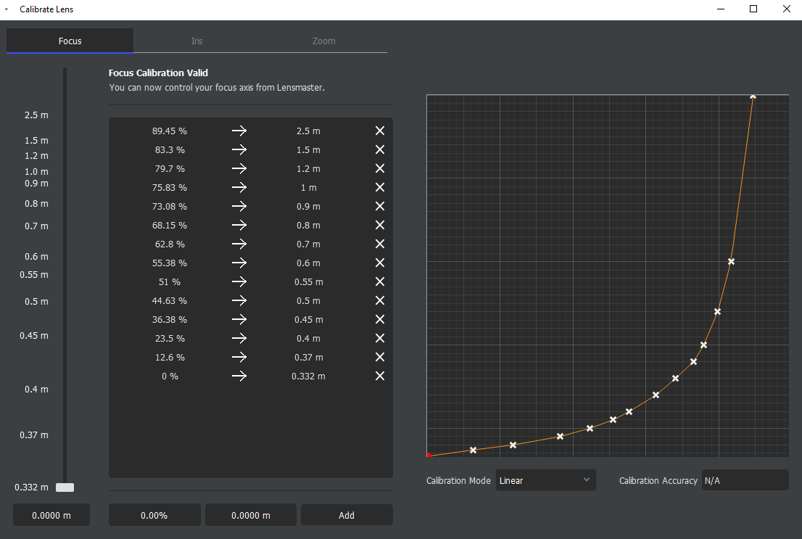Click the 36.38 % value in the list

169,319
